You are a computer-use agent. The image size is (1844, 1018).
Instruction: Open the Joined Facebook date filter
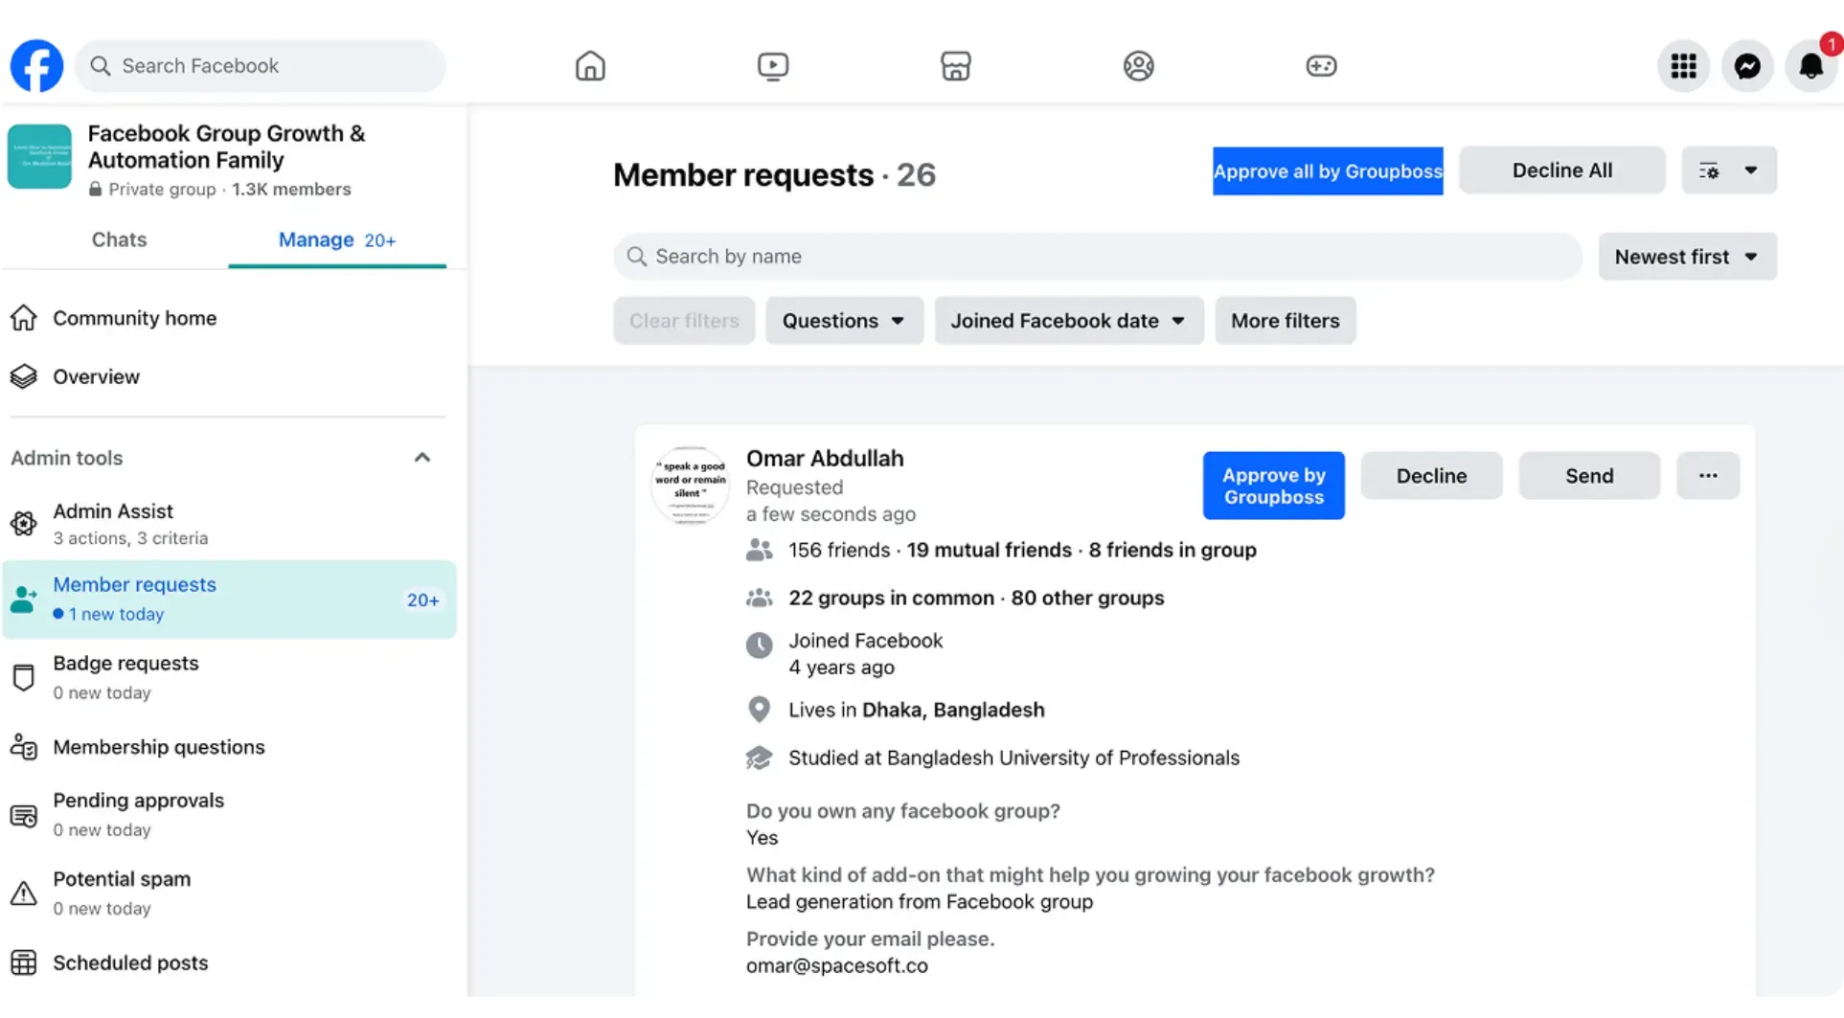1068,321
